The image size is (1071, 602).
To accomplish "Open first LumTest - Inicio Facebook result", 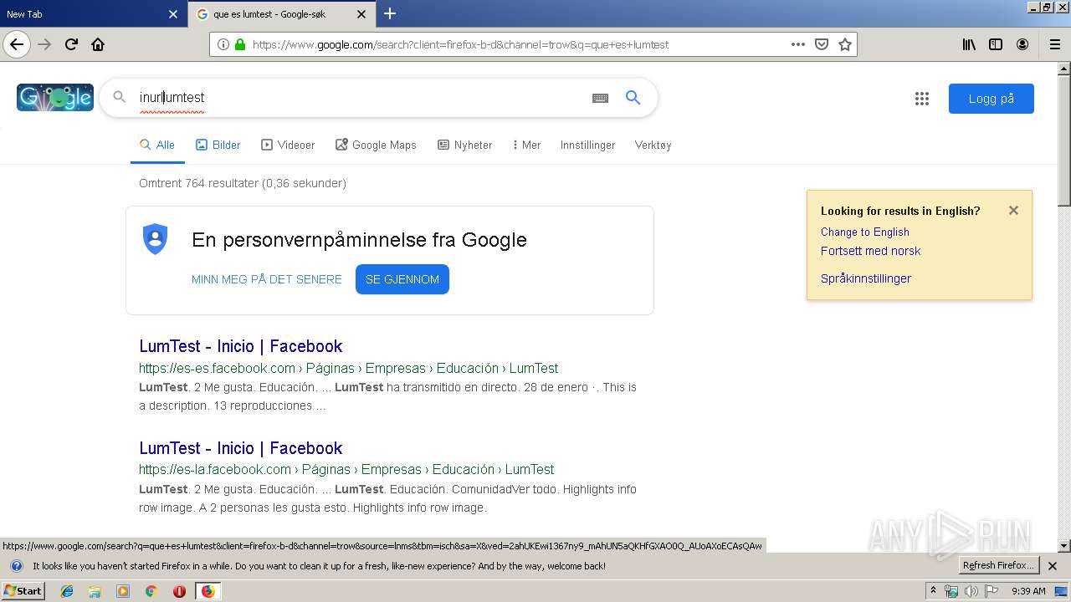I will coord(241,346).
